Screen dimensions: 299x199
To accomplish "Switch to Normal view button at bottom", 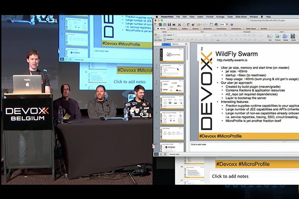I will (x=156, y=154).
